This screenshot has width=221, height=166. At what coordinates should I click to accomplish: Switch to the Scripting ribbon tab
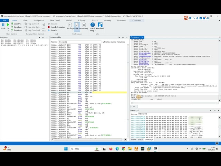point(81,20)
